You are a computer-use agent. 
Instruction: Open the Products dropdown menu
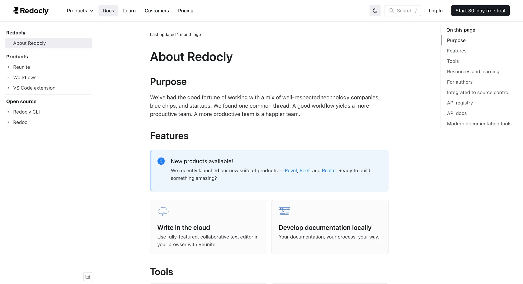point(80,11)
